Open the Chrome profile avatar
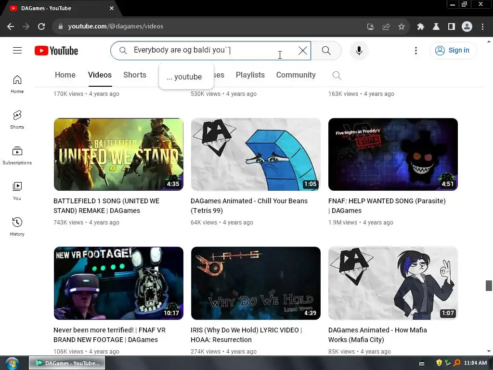493x370 pixels. (x=467, y=27)
